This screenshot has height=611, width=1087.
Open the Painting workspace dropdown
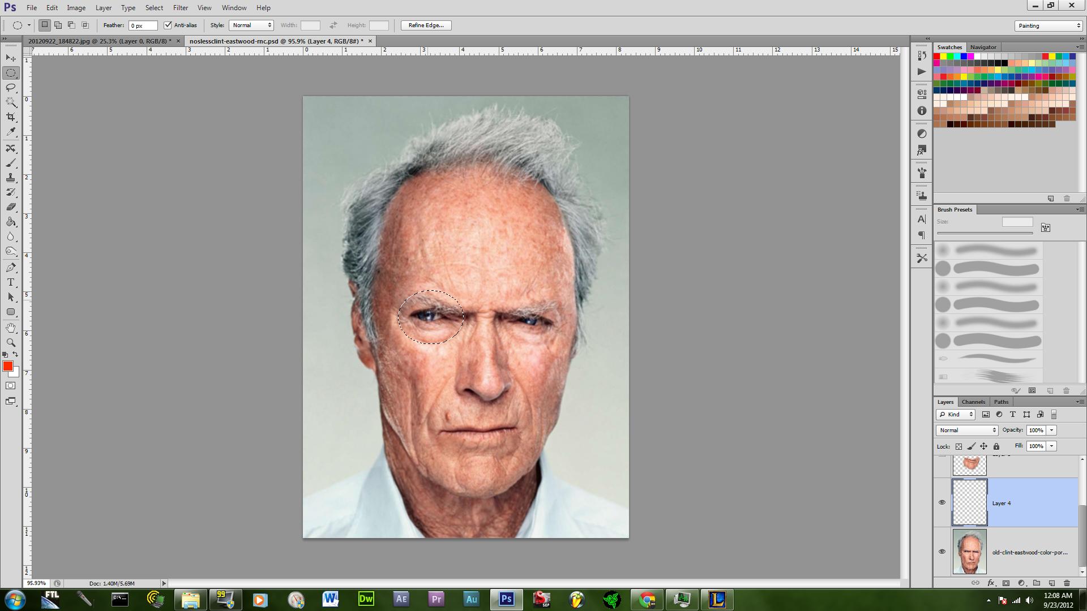pyautogui.click(x=1049, y=25)
